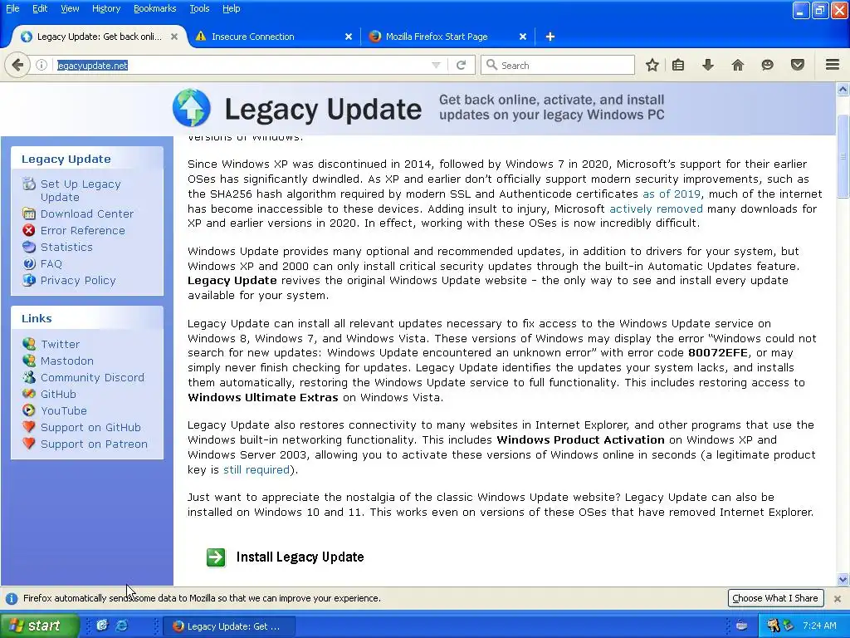The height and width of the screenshot is (638, 850).
Task: Open the Support on GitHub link
Action: [90, 428]
